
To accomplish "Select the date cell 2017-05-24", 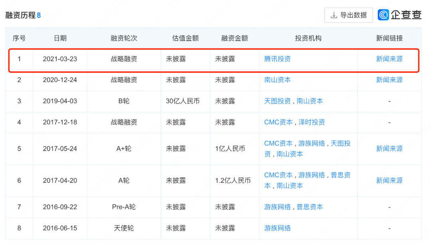I will 60,149.
